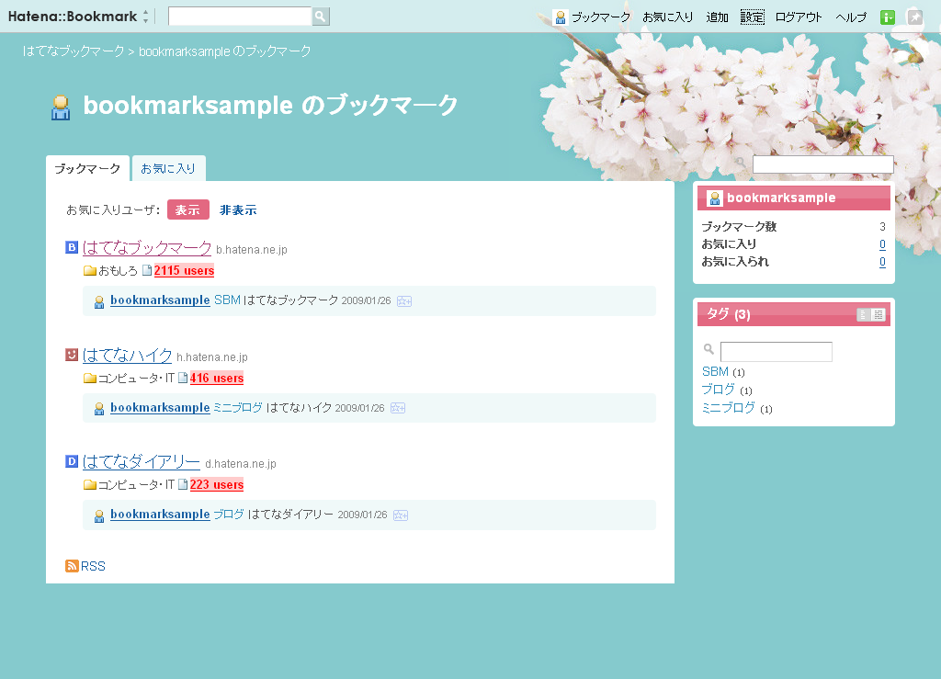Click the page icon beside 223 users
The width and height of the screenshot is (941, 679).
click(x=183, y=484)
